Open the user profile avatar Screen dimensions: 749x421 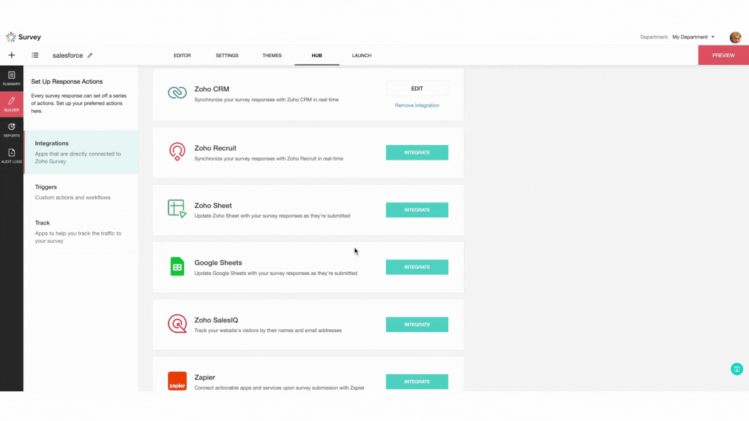pos(735,37)
